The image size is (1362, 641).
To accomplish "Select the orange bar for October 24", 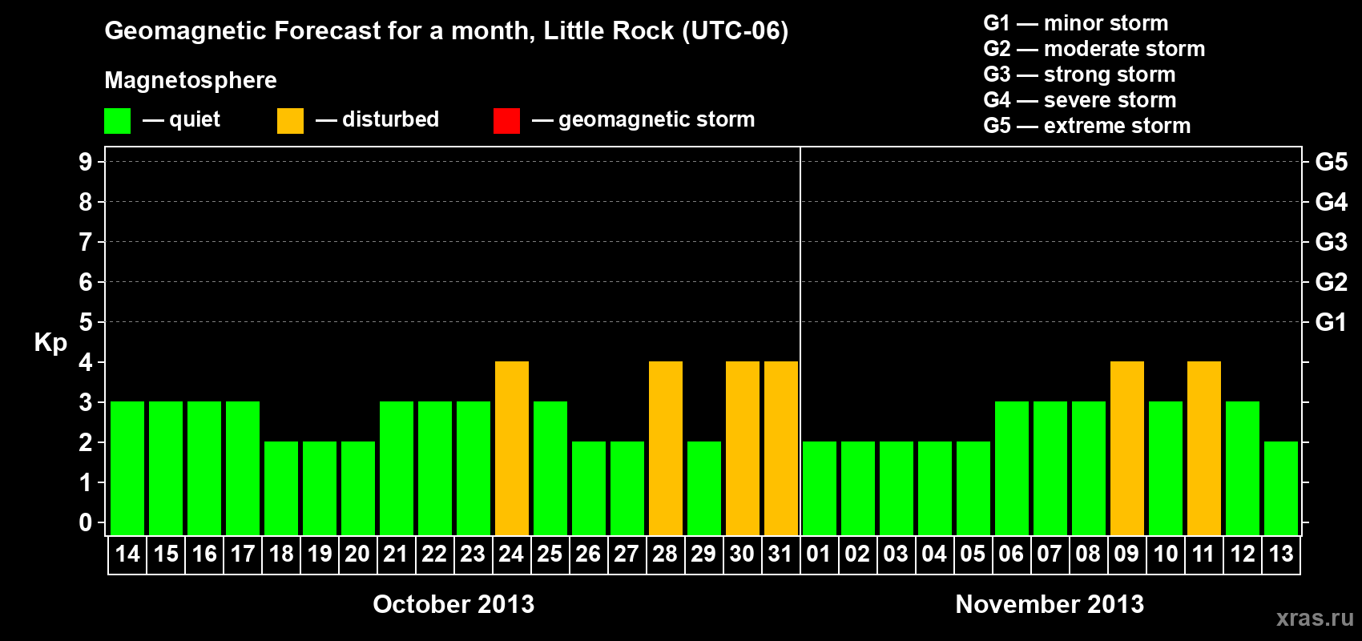I will pyautogui.click(x=512, y=449).
